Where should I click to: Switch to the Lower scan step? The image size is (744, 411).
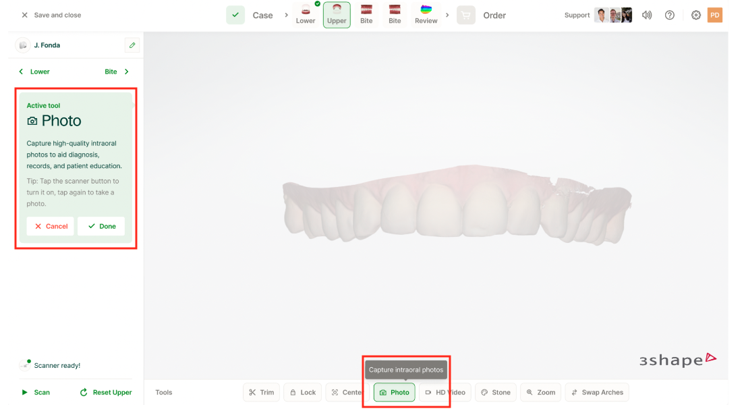[x=306, y=14]
